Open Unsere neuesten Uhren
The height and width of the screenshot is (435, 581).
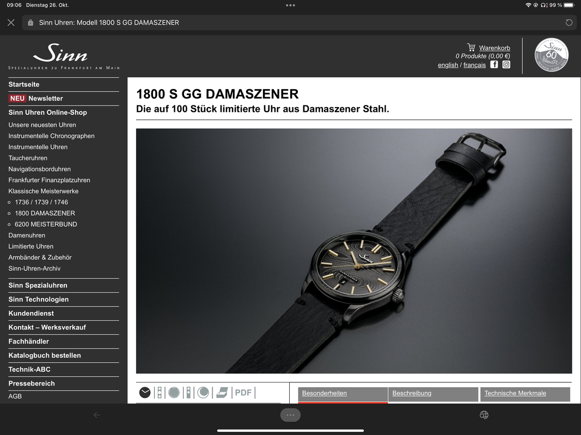coord(42,125)
